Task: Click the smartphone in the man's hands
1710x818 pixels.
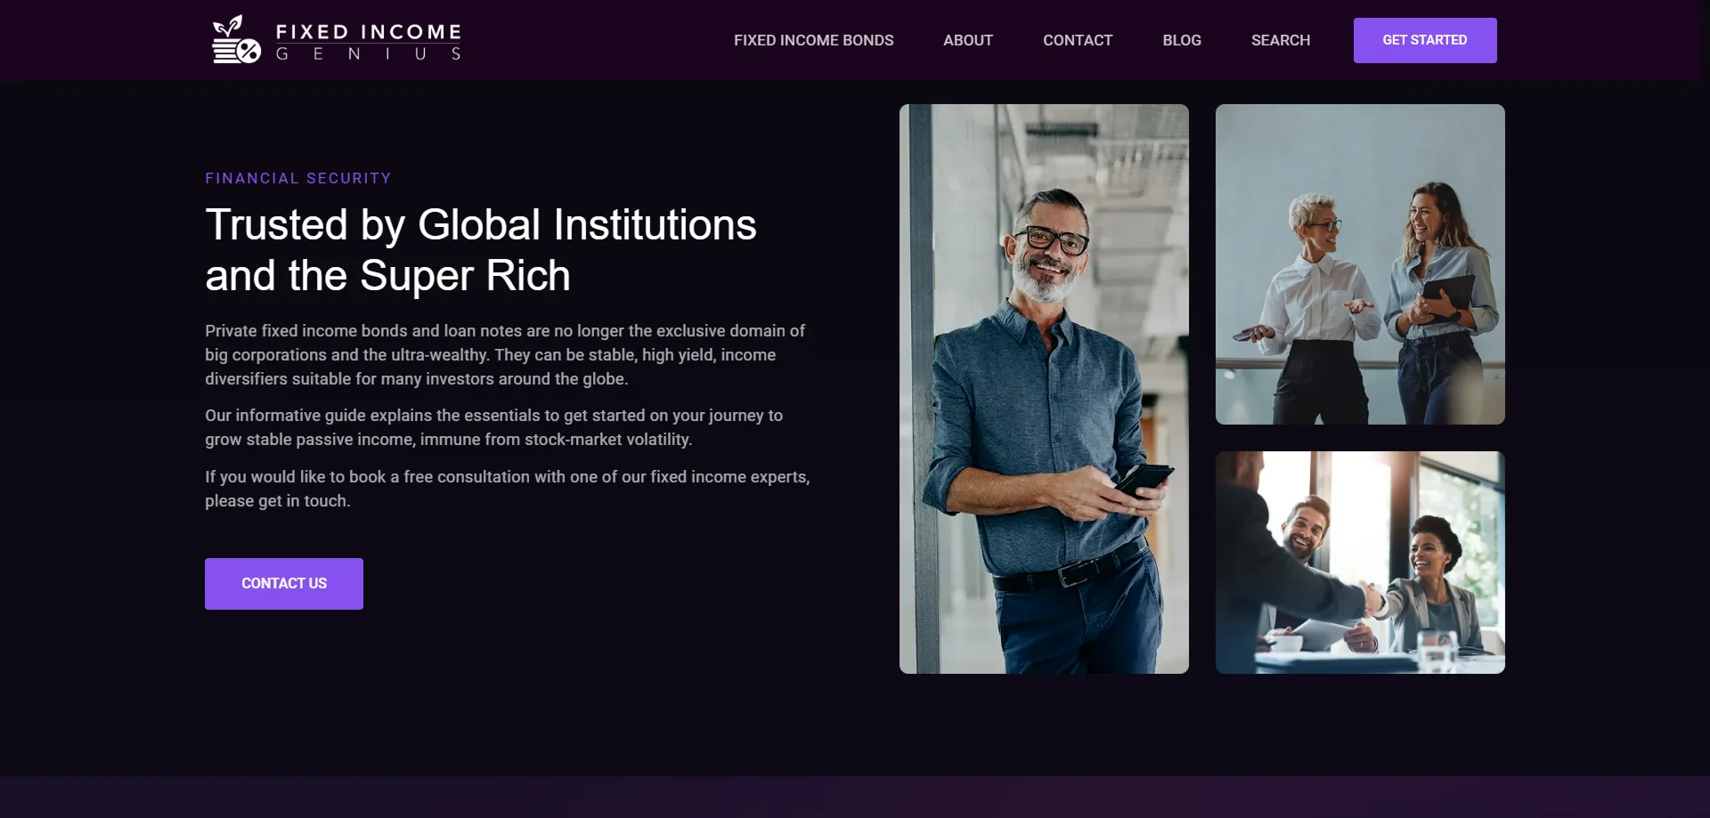Action: 1144,481
